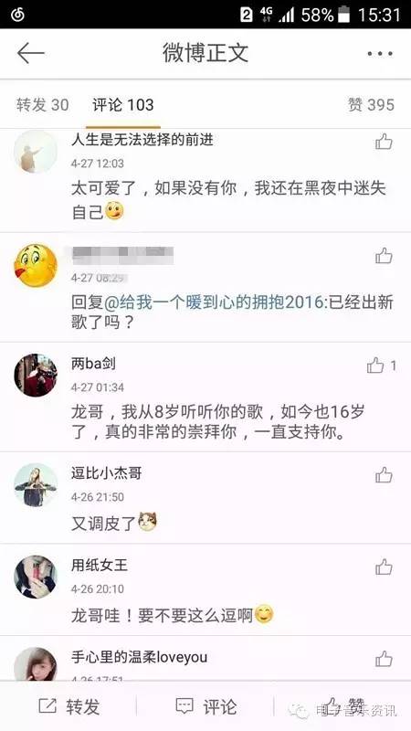Show the 赞 395 likes list
Viewport: 411px width, 731px height.
(x=371, y=105)
